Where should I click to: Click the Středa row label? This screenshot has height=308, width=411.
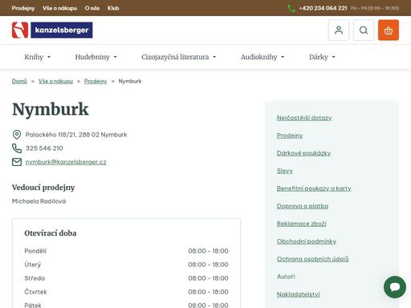click(x=35, y=278)
